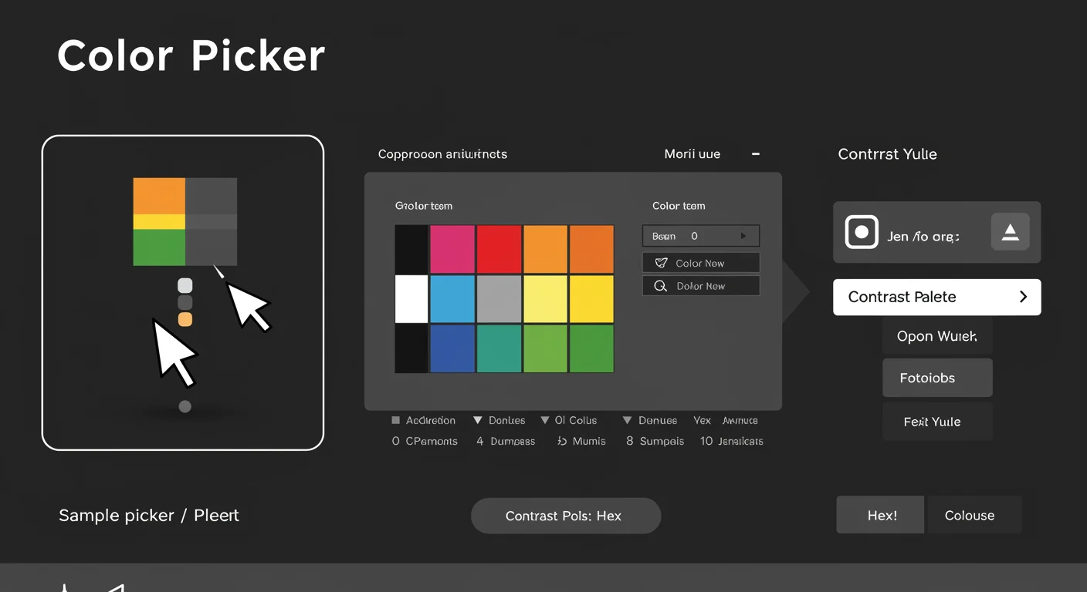Select the CPemonts radio option

click(396, 442)
